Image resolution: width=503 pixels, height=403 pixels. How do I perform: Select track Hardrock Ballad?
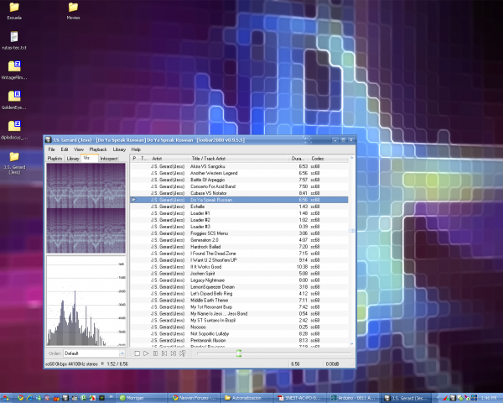click(x=239, y=247)
